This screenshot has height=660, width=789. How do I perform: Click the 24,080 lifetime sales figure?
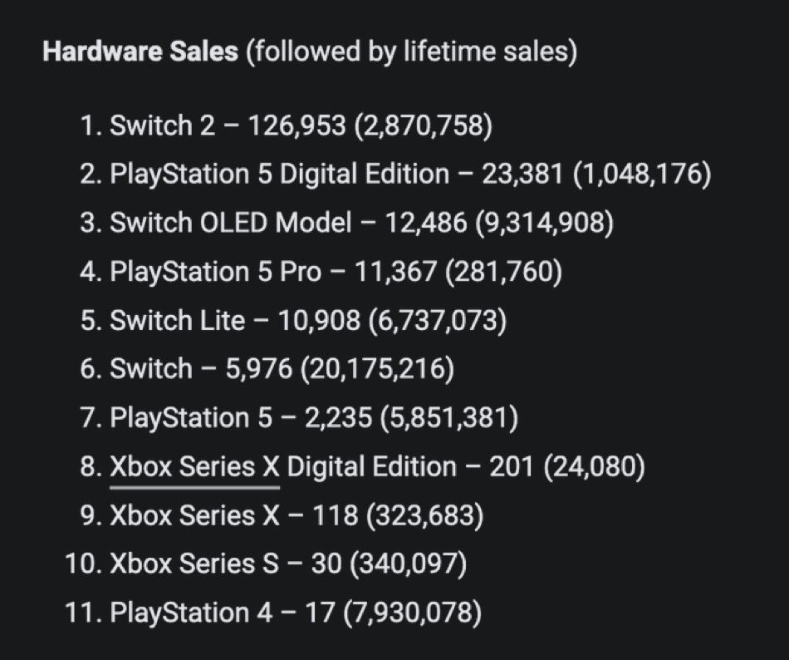pyautogui.click(x=594, y=468)
